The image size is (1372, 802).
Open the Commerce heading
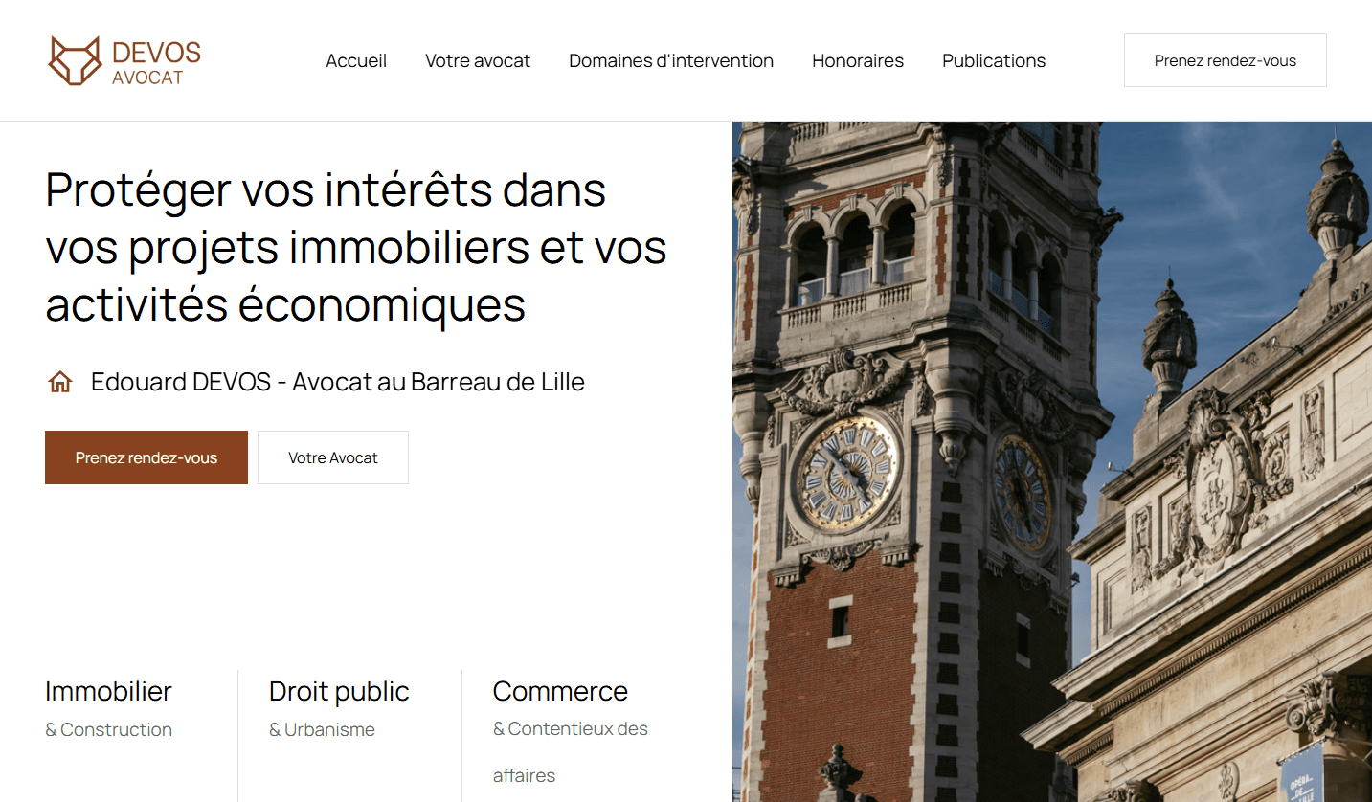[560, 691]
